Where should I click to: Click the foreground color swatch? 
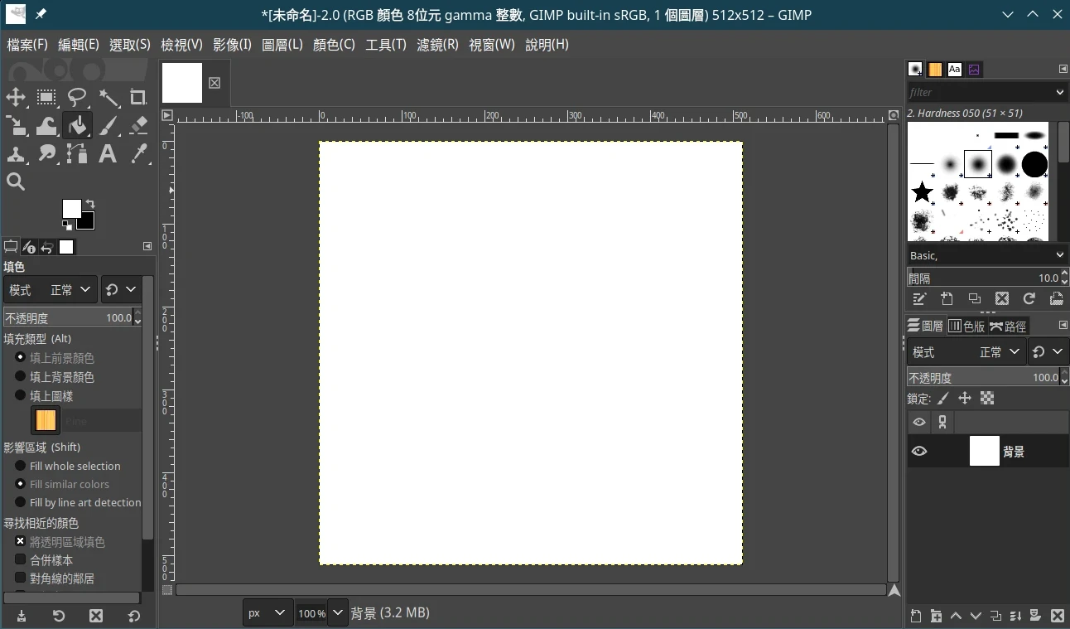72,209
